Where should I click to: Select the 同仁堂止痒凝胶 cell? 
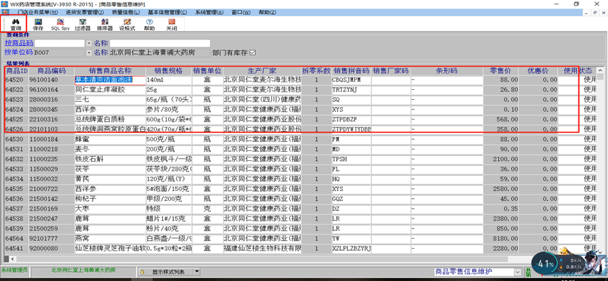click(110, 90)
